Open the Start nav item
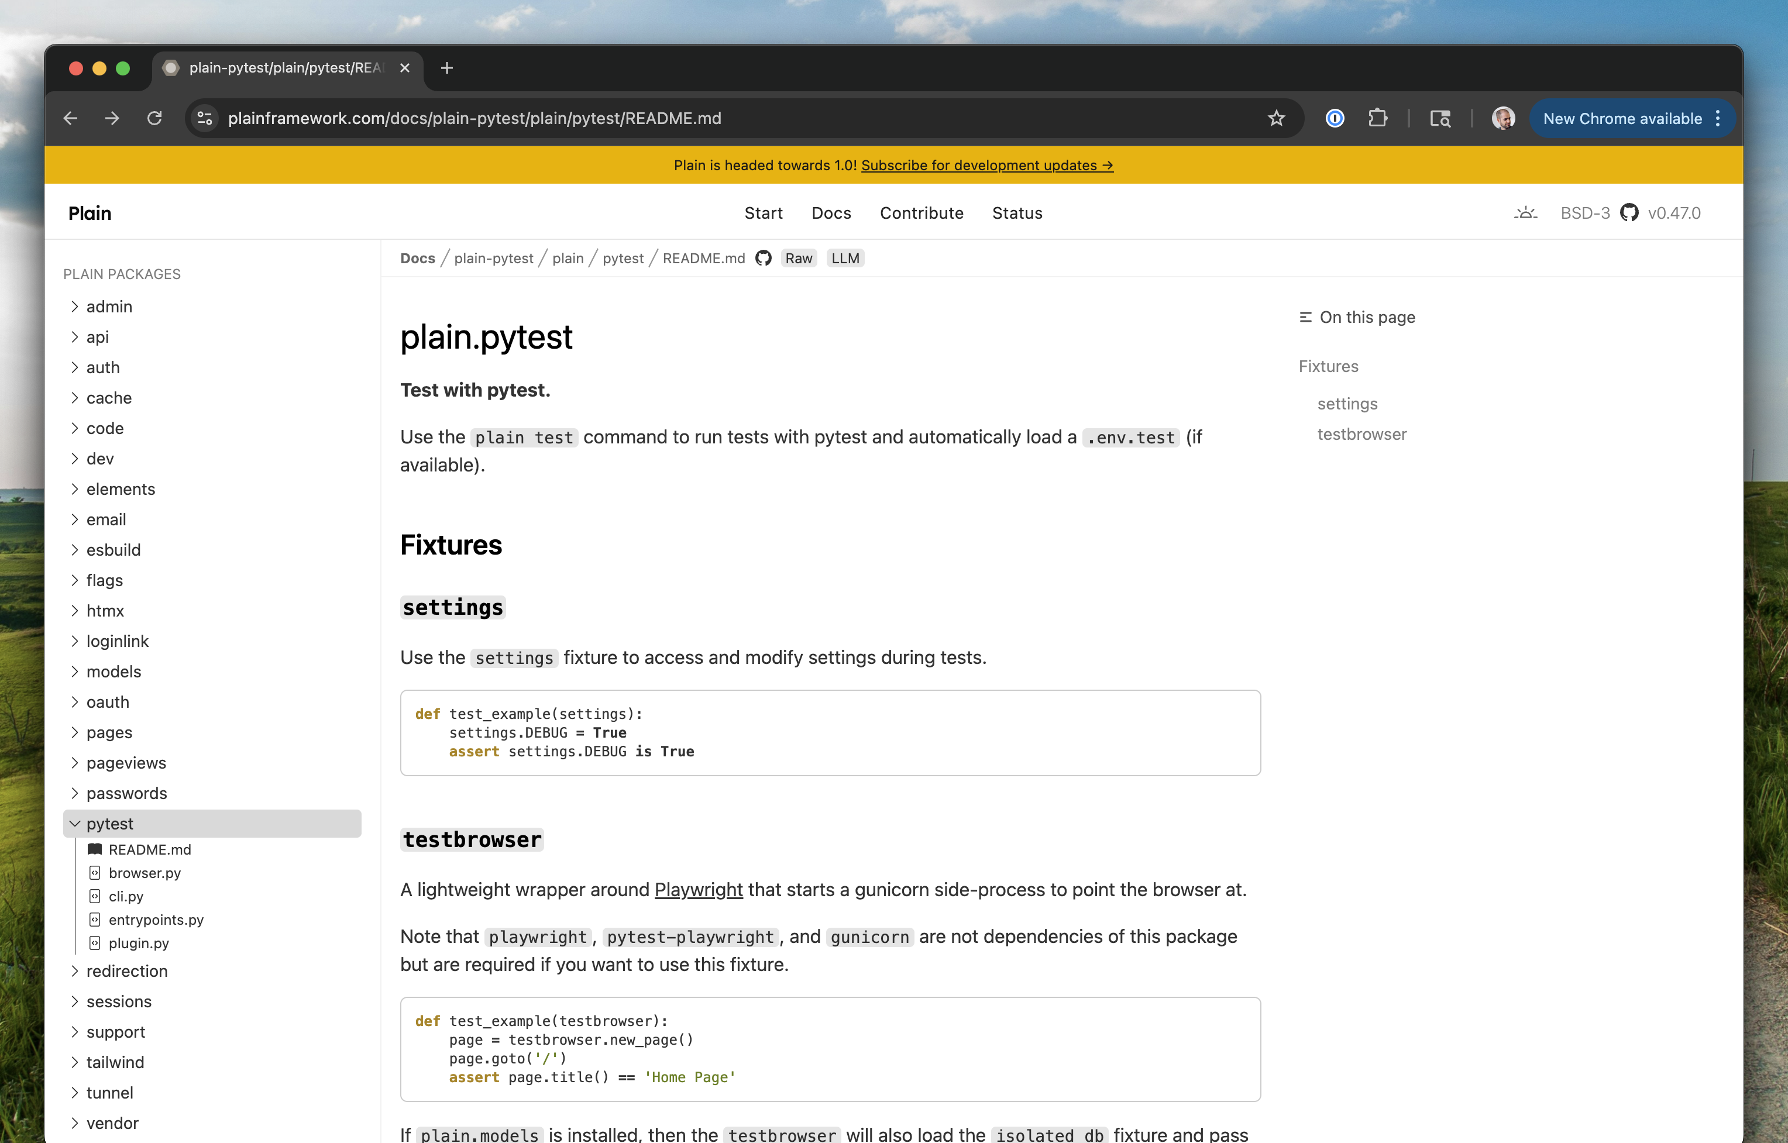This screenshot has height=1143, width=1788. click(764, 213)
